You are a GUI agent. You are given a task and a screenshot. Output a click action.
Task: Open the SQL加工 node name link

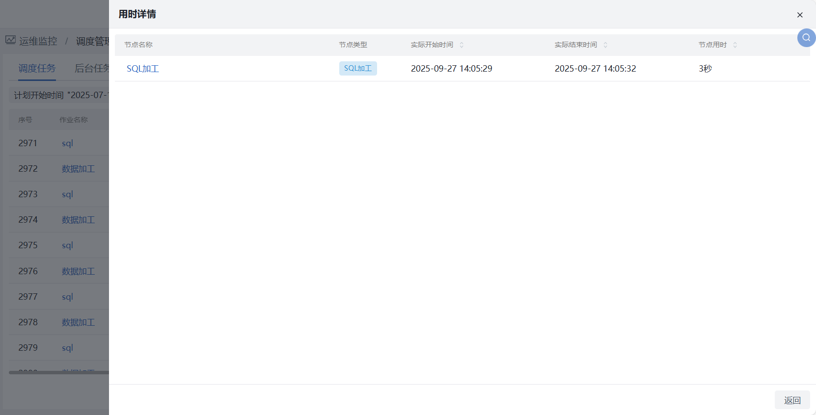(142, 69)
